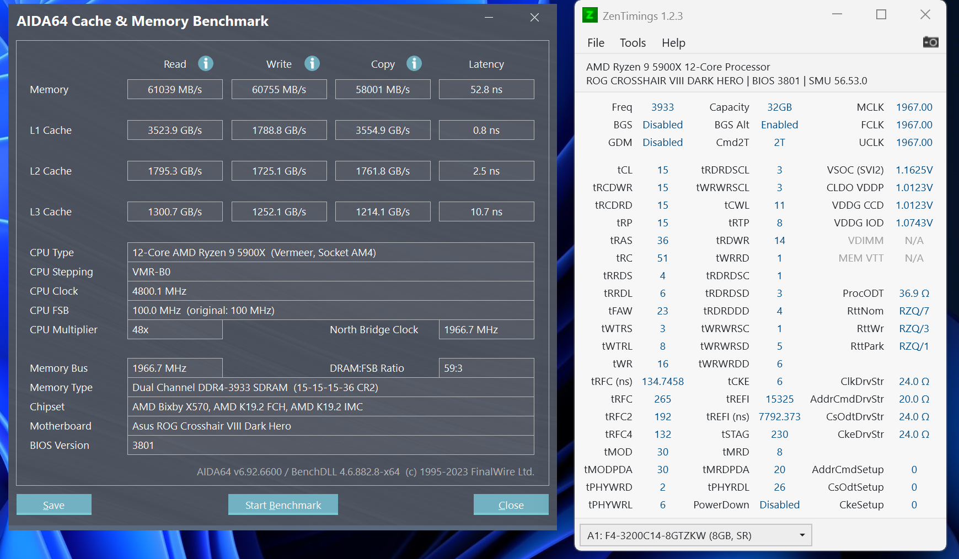Close the AIDA64 benchmark window via X
This screenshot has height=559, width=959.
(x=534, y=18)
